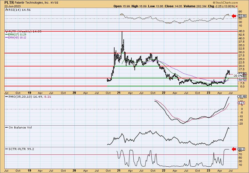The image size is (249, 173).
Task: Click the -20 label on the PMO axis
Action: click(x=241, y=124)
